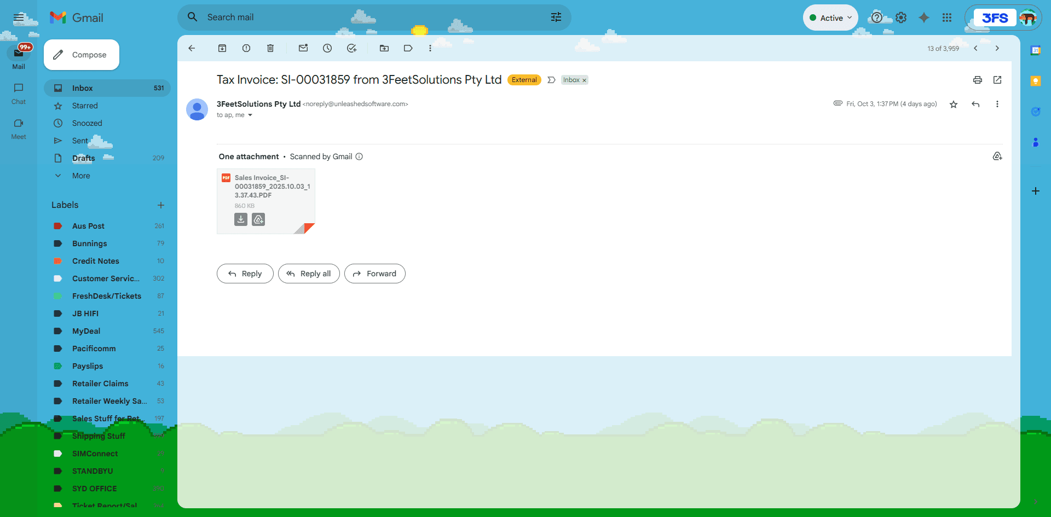
Task: Click in the Search mail field
Action: coord(374,18)
